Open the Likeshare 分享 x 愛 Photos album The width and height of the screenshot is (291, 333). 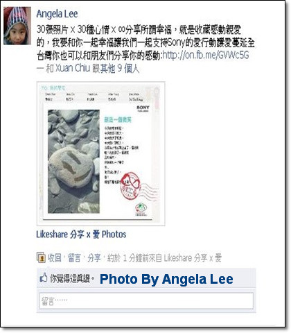81,234
